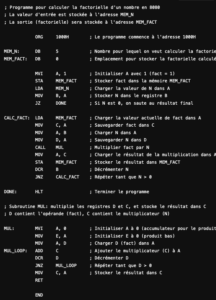Viewport: 216px width, 300px height.
Task: Click the ADD instruction mnemonic
Action: pos(39,251)
